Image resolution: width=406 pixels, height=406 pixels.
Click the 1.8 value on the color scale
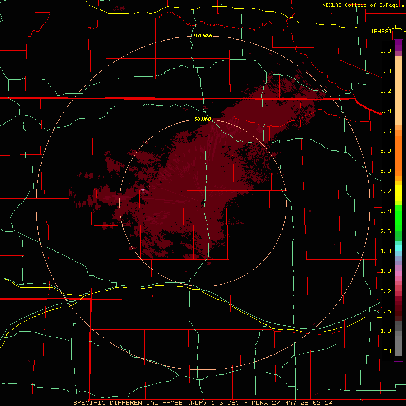[386, 251]
